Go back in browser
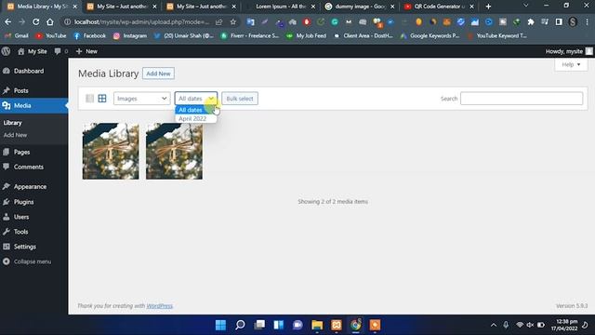 [8, 22]
